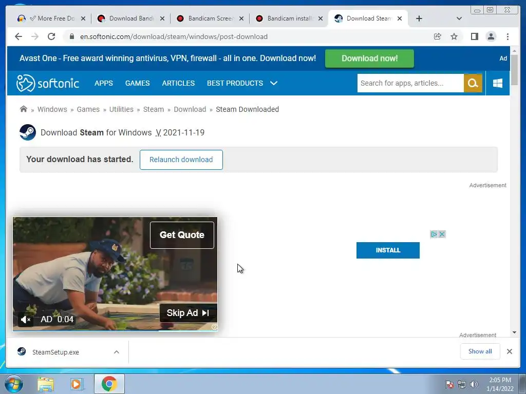Click the video ad thumbnail
The width and height of the screenshot is (526, 394).
115,274
